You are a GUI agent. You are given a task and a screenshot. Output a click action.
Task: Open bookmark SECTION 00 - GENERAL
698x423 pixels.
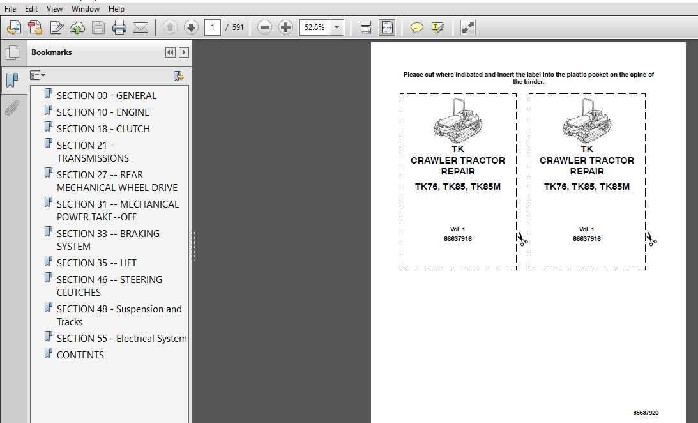107,96
